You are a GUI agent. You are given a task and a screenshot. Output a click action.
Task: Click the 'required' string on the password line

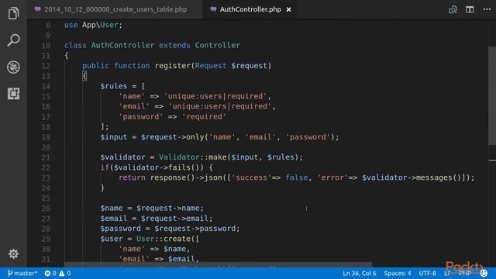point(204,117)
